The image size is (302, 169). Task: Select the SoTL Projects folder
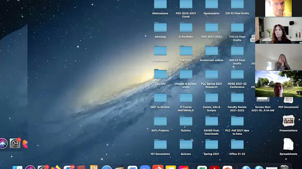tap(160, 121)
